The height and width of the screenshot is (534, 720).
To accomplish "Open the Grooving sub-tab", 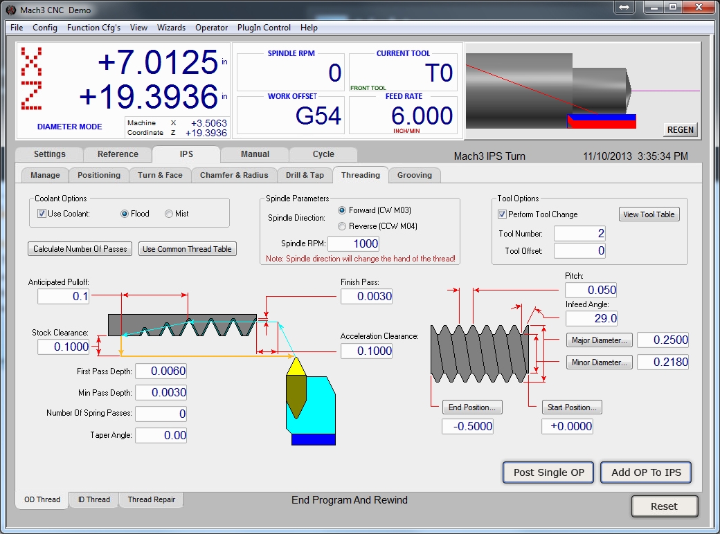I will 415,175.
